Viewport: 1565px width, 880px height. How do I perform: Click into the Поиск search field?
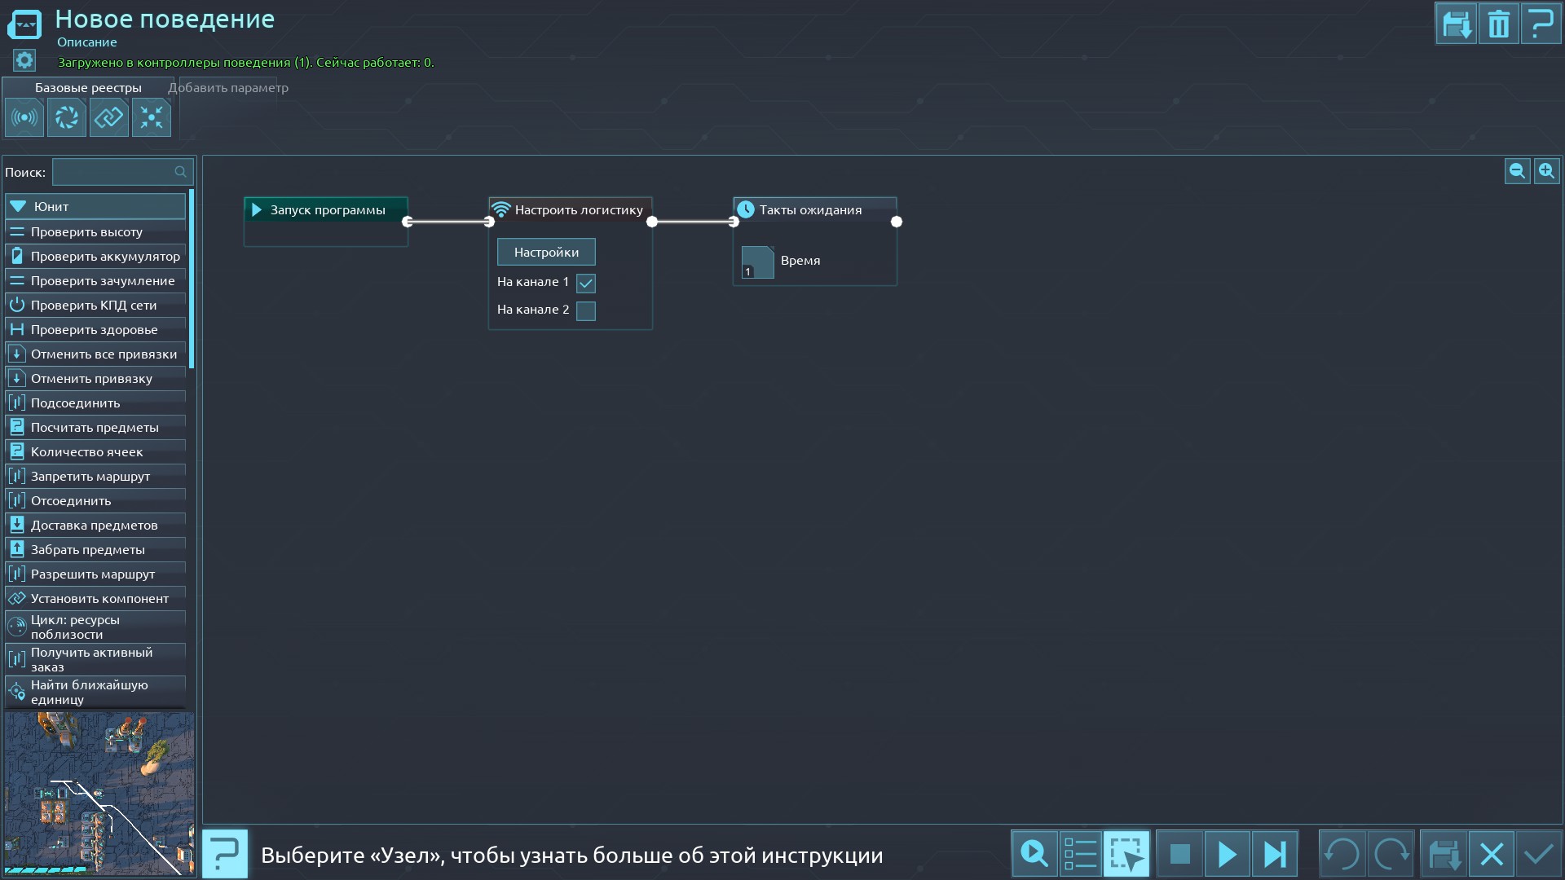click(x=114, y=172)
